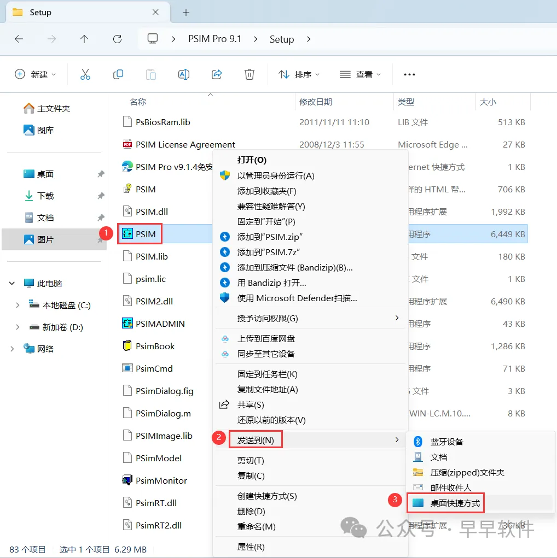Select the PSIMADMIN application icon

(127, 323)
